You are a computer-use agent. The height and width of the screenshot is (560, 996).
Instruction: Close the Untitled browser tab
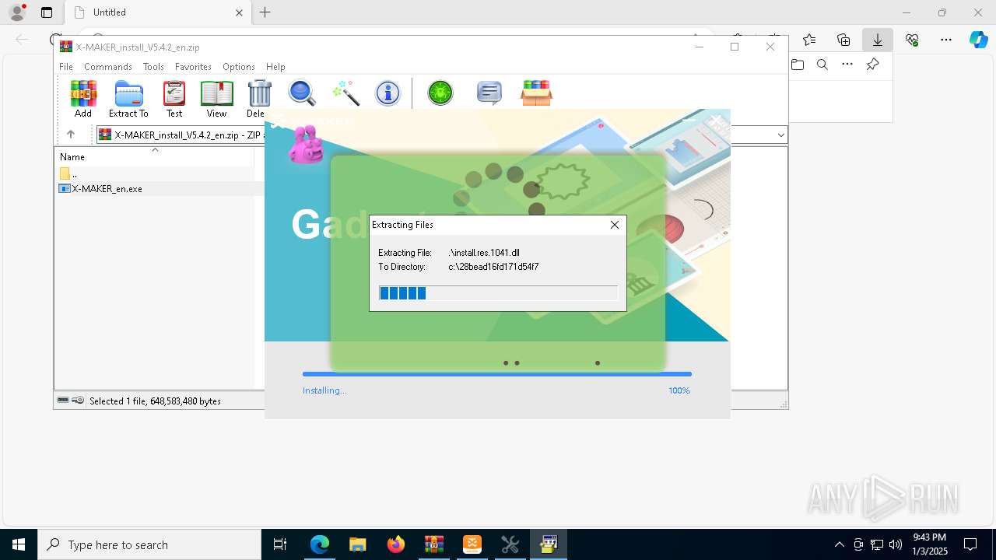[239, 12]
